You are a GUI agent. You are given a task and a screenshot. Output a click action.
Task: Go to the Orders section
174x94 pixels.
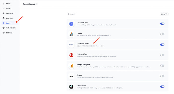[x=9, y=8]
